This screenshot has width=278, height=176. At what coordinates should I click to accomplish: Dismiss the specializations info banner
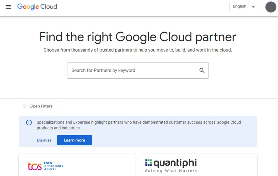[x=44, y=140]
